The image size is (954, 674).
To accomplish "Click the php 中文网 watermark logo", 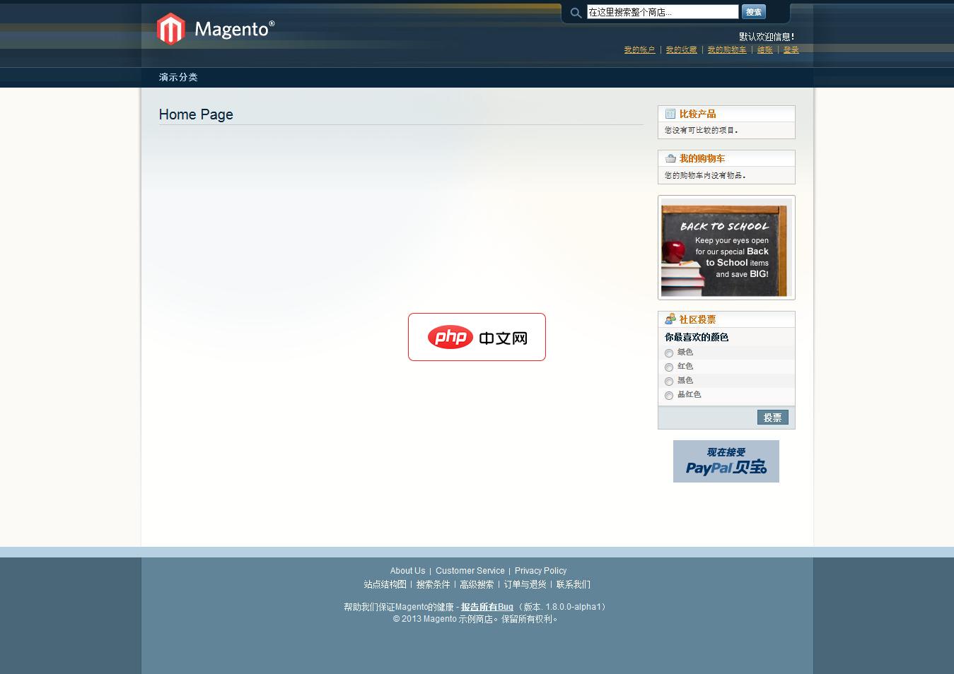I will (477, 337).
